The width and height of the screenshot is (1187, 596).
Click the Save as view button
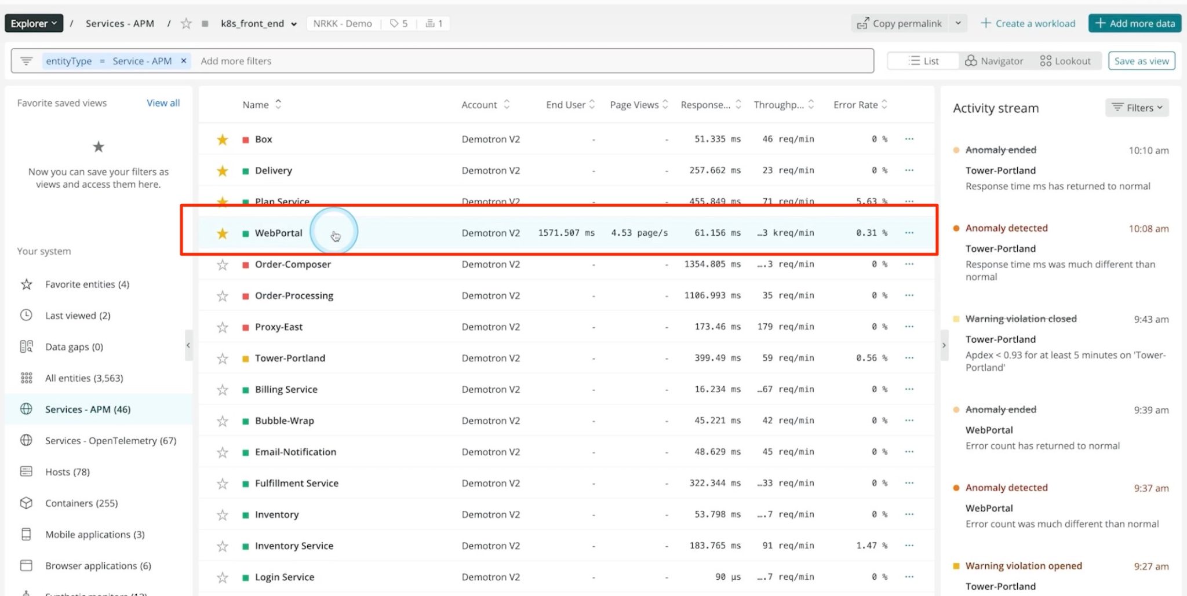1141,60
